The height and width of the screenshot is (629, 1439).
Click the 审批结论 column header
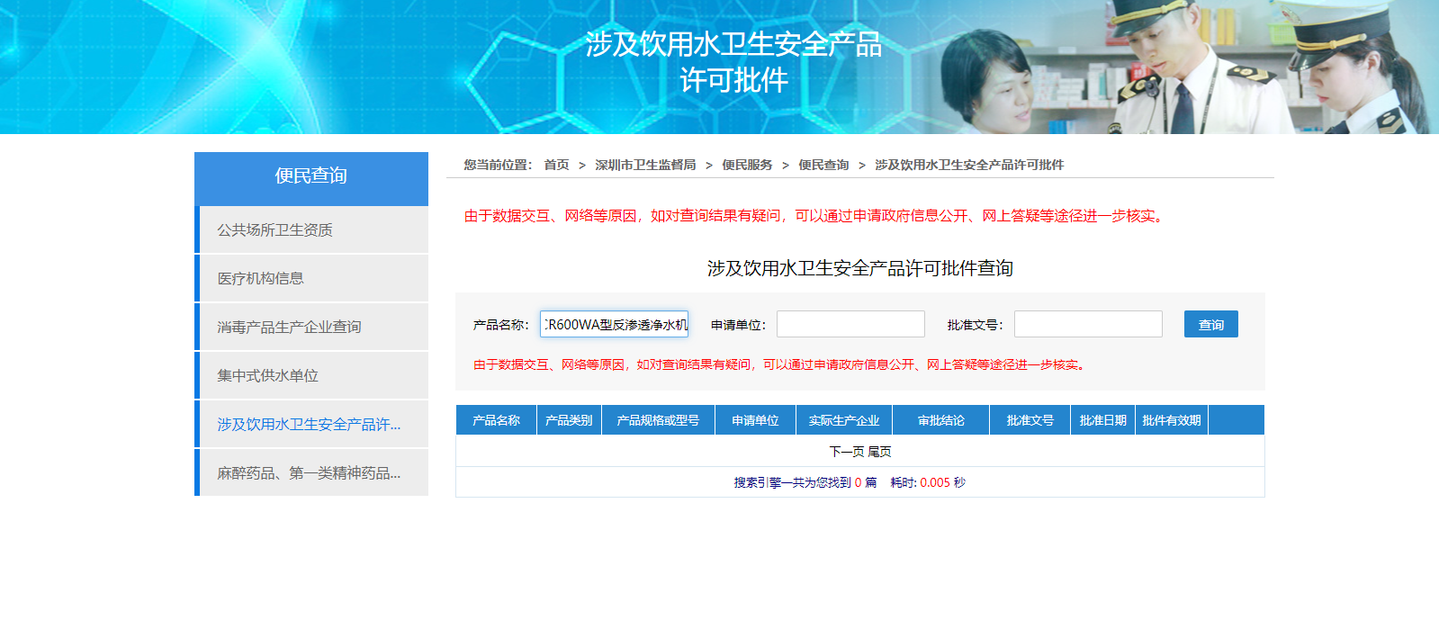click(x=940, y=420)
